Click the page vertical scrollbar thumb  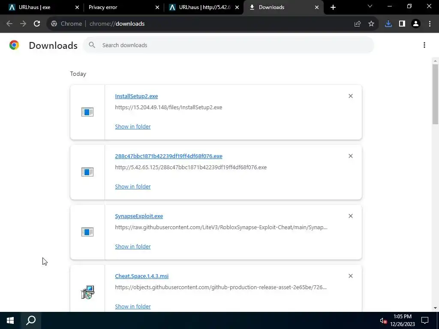pyautogui.click(x=435, y=94)
